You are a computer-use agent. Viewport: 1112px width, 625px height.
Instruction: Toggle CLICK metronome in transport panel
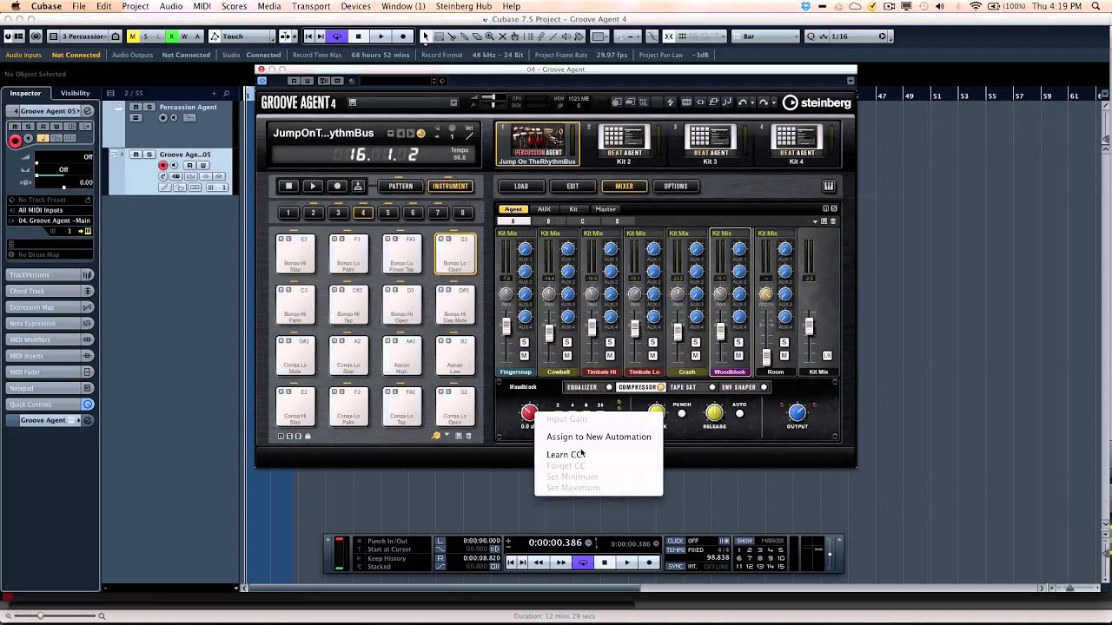[675, 541]
